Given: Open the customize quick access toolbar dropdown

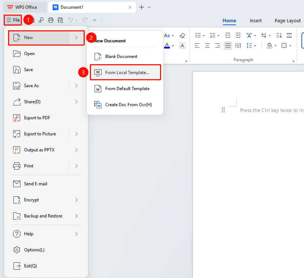Looking at the screenshot, I should tap(95, 20).
